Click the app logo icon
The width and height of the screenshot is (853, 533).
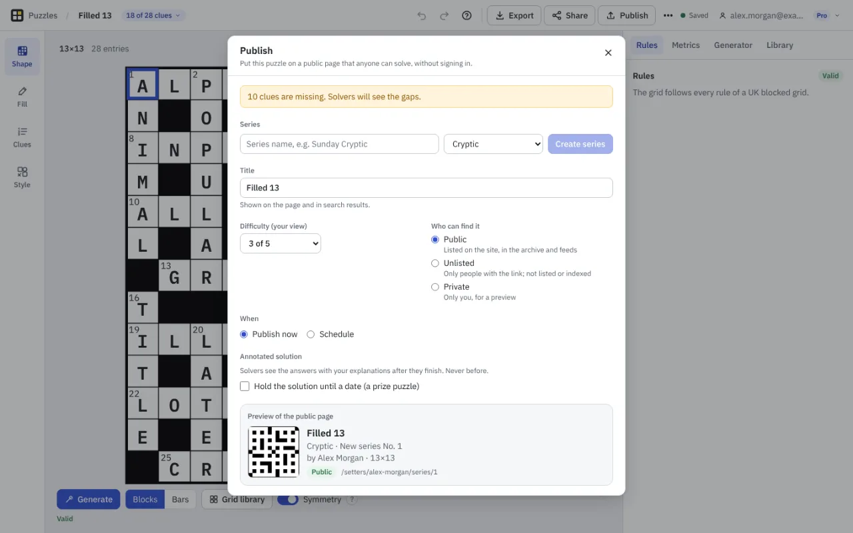point(17,15)
